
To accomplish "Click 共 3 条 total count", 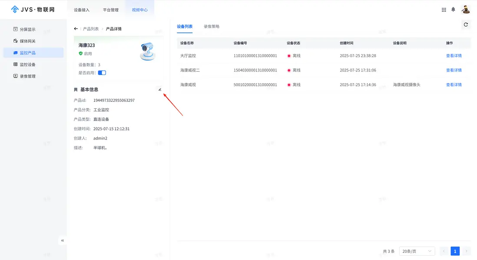I will (x=388, y=251).
